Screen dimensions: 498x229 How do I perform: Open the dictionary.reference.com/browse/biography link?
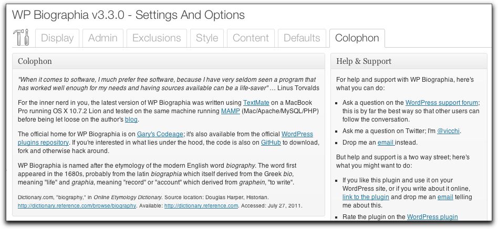tap(77, 206)
